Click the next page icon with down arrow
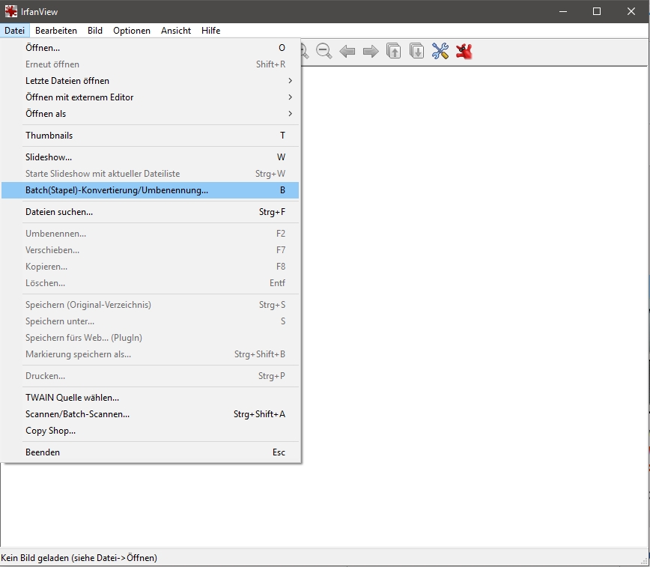Image resolution: width=650 pixels, height=567 pixels. [x=416, y=51]
